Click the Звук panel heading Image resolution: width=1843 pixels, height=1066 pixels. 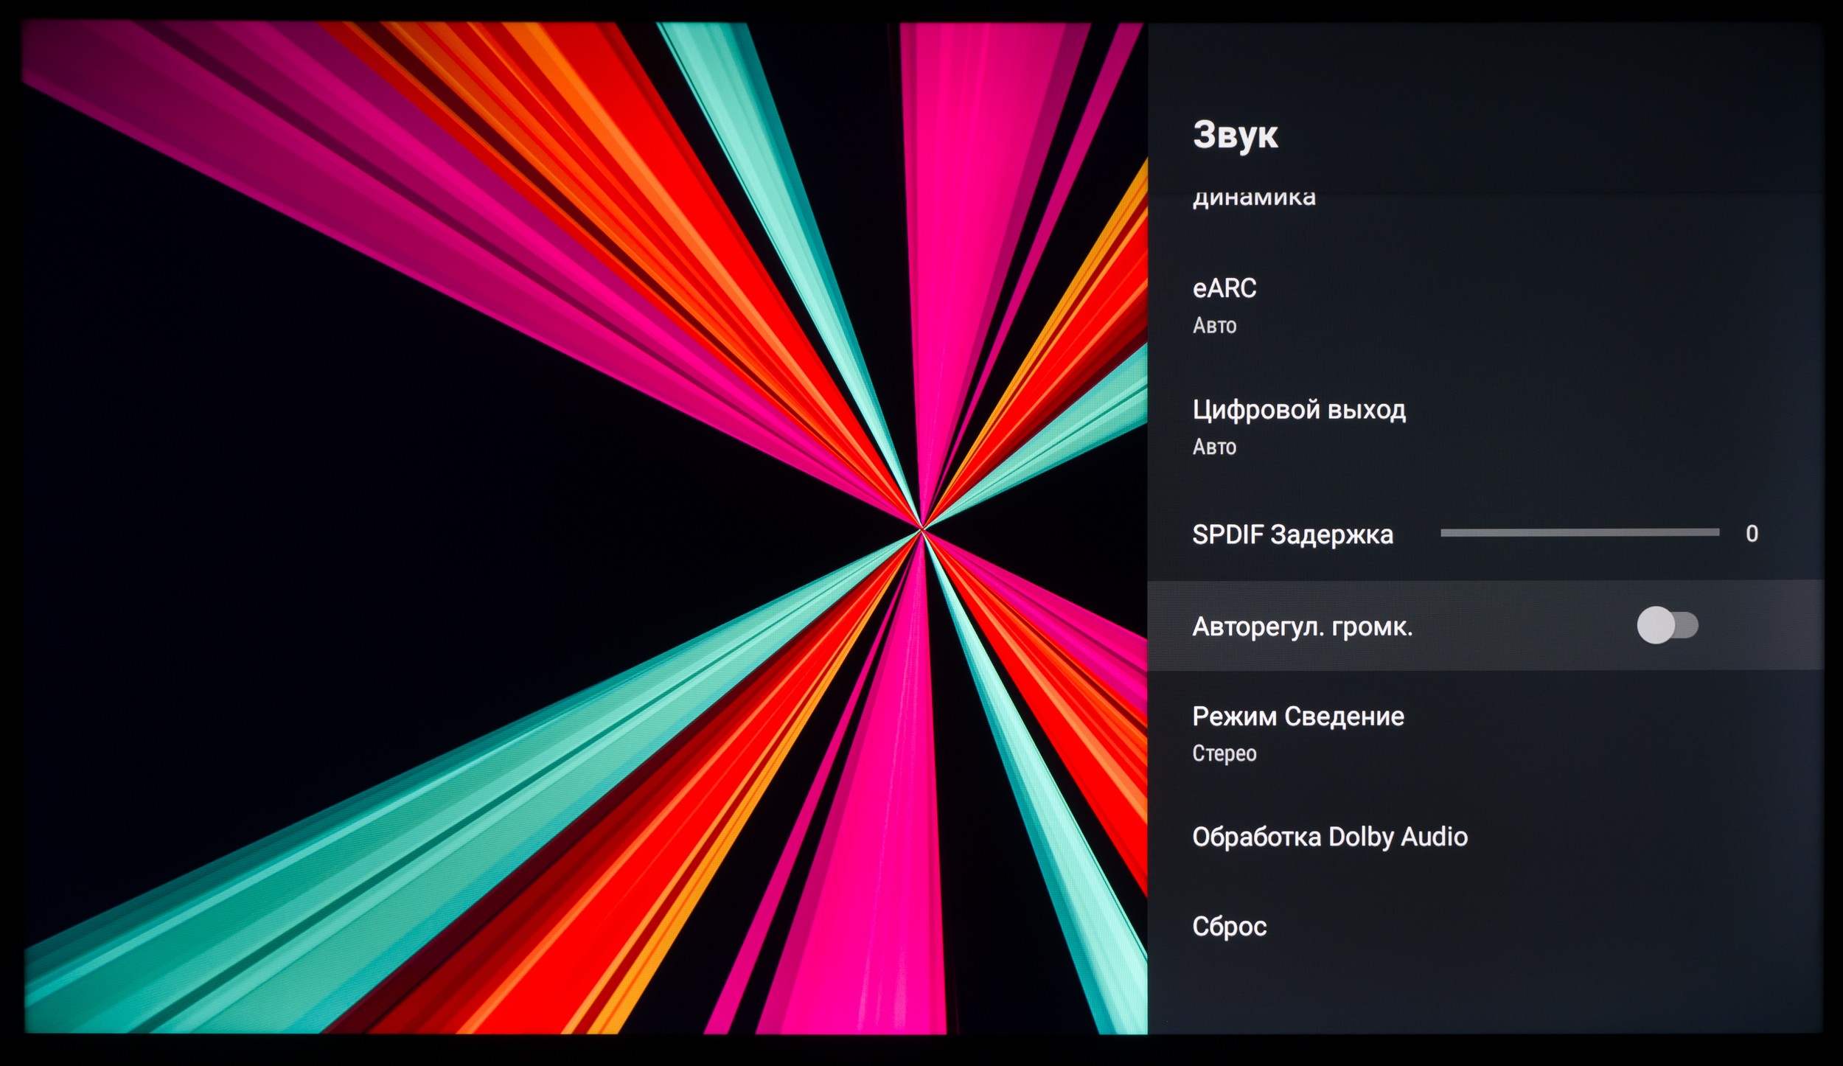point(1235,135)
